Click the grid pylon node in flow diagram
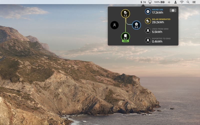Screen dimensions: 200x125 point(114,25)
